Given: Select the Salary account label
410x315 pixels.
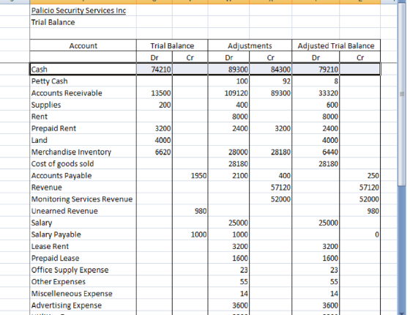Looking at the screenshot, I should [42, 223].
